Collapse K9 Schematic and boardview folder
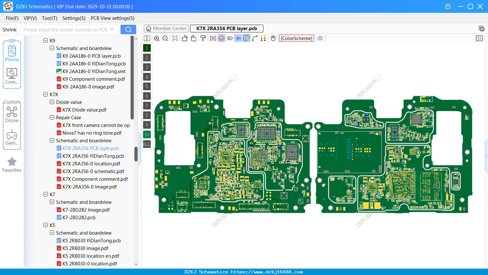 pyautogui.click(x=52, y=48)
